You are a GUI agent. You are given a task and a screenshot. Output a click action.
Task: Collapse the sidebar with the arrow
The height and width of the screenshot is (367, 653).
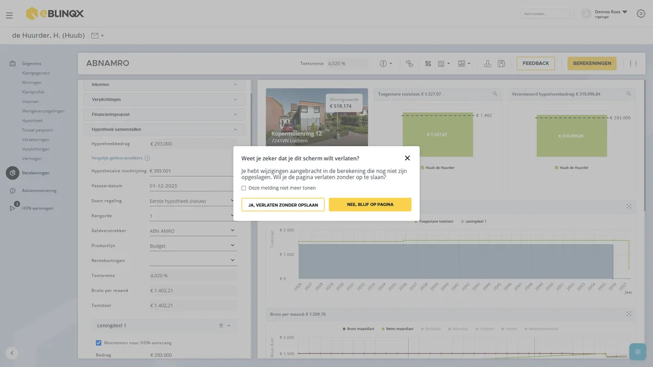(12, 353)
